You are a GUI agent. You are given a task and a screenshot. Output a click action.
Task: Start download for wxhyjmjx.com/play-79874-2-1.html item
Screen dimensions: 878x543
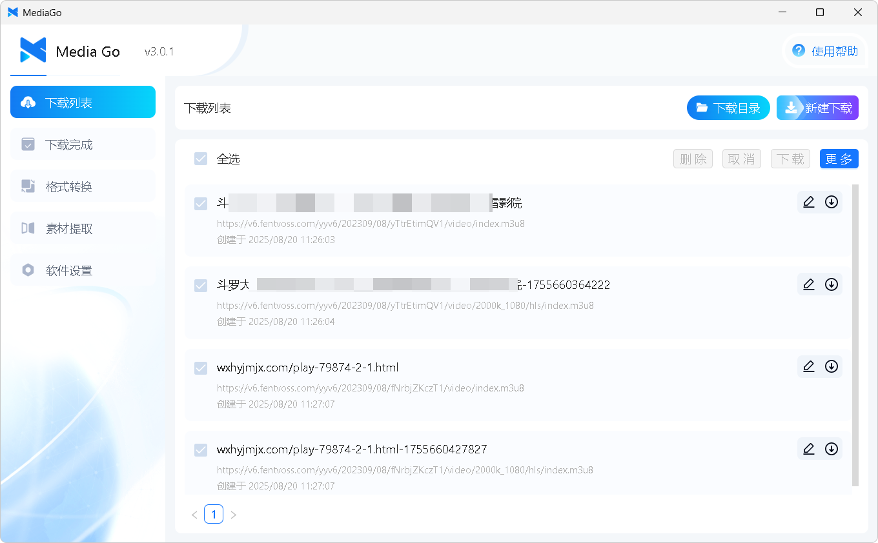[832, 366]
